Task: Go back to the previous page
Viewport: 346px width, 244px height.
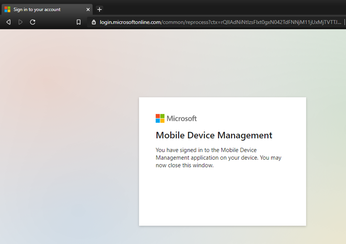Action: coord(9,22)
